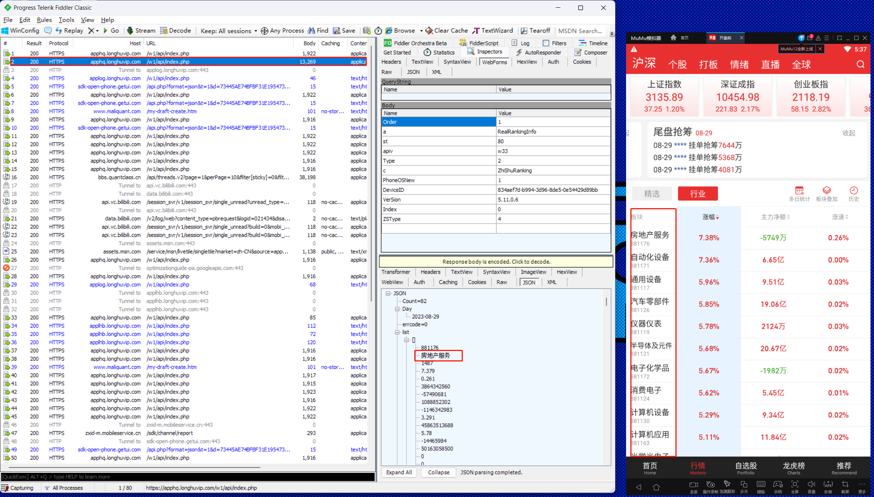Click the DeviceID value cell

tap(553, 190)
